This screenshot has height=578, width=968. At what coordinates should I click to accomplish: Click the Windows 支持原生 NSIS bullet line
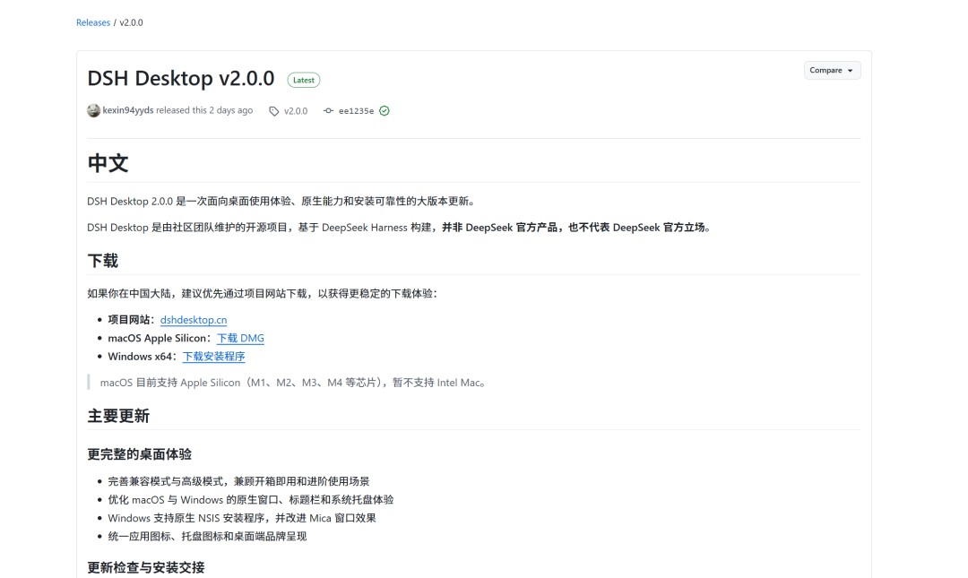click(242, 518)
